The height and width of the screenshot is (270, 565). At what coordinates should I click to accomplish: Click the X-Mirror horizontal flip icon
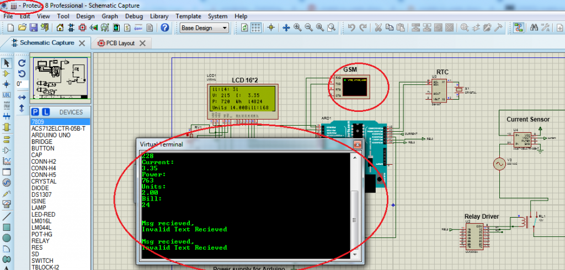(22, 97)
